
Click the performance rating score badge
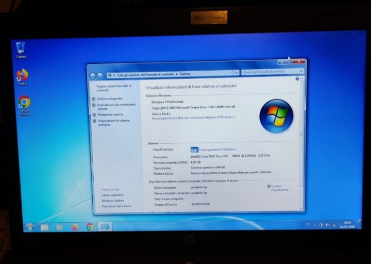(x=194, y=150)
